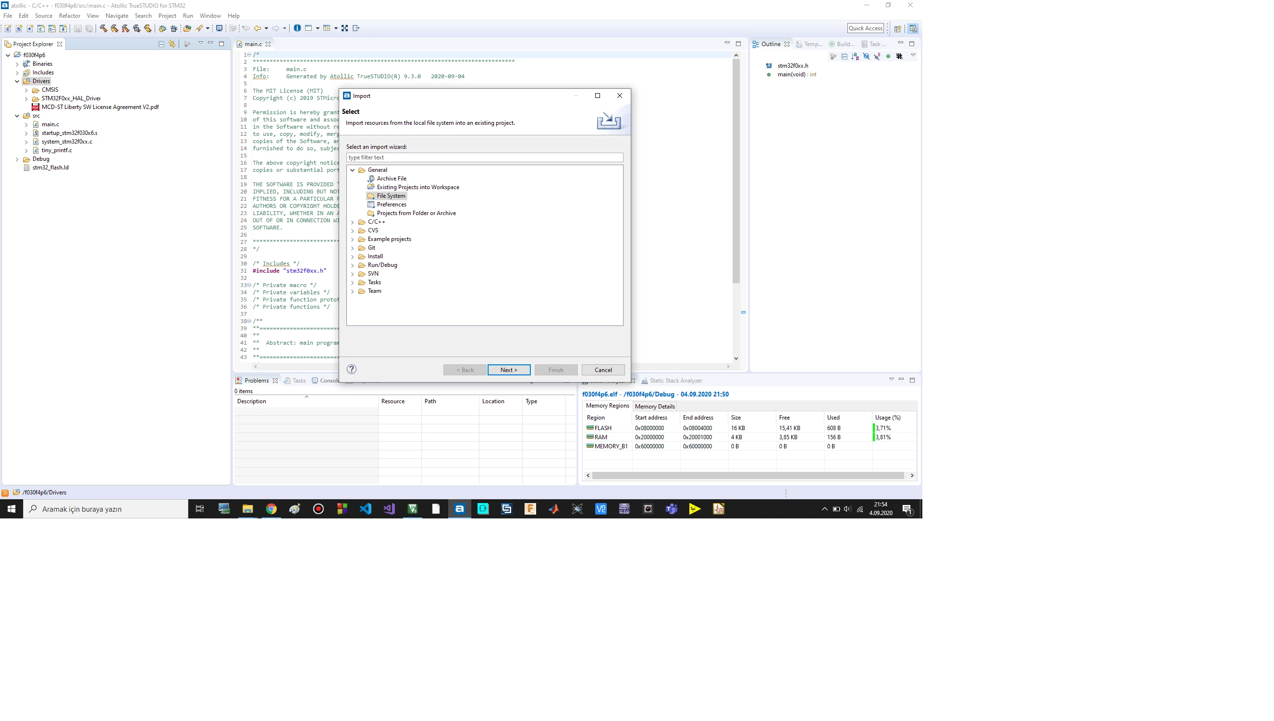Toggle the Hide Non-Public Members green dot
Viewport: 1274px width, 721px height.
coord(888,57)
